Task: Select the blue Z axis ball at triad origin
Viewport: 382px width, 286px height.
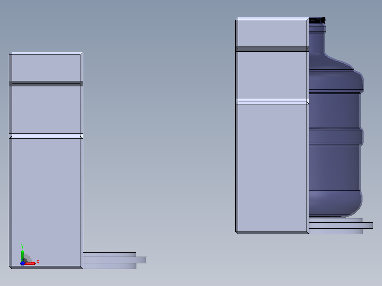Action: (x=22, y=263)
